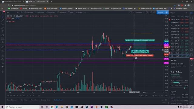Open the Financials menu

(50, 12)
